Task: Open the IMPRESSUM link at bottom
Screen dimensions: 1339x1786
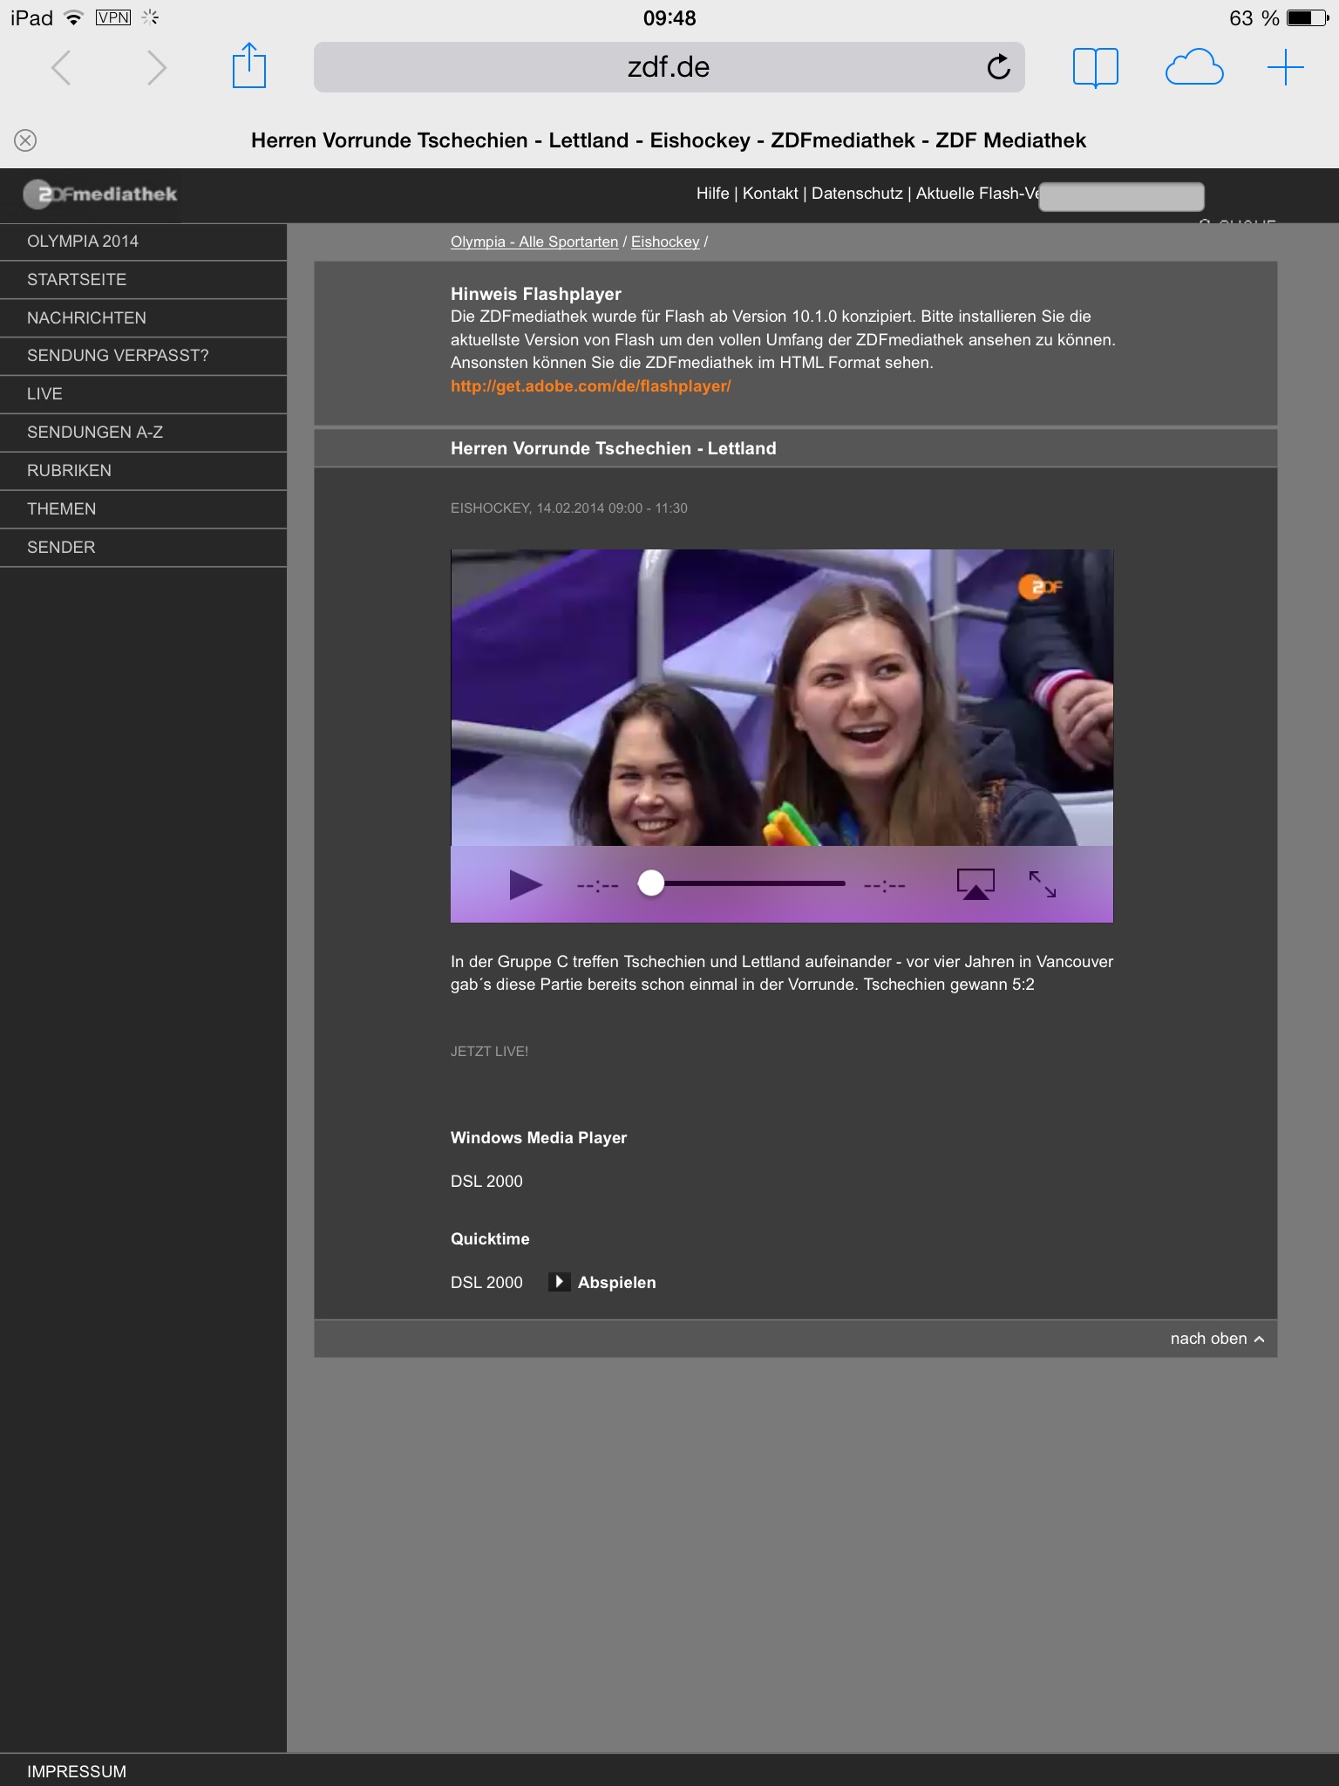Action: (77, 1771)
